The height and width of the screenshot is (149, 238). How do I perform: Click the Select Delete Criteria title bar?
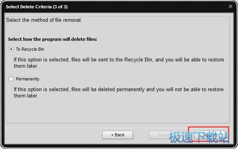click(x=119, y=7)
